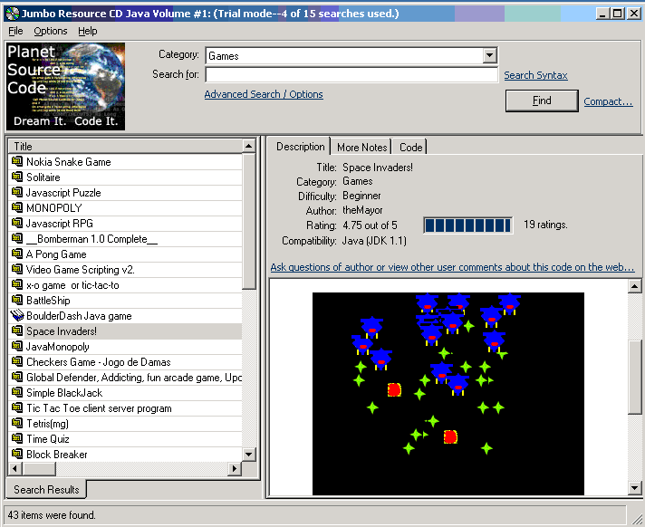Select the Tetris(mg) entry

(125, 424)
